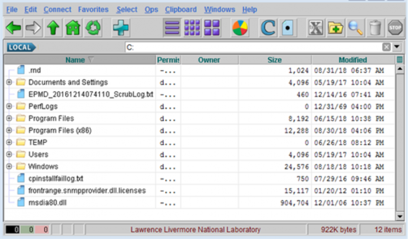Click the scrollbar up arrow
The height and width of the screenshot is (239, 408).
tap(399, 69)
